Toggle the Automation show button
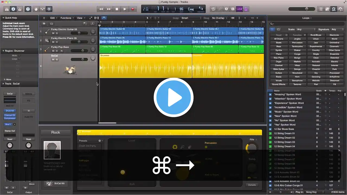This screenshot has height=195, width=347. pyautogui.click(x=91, y=18)
